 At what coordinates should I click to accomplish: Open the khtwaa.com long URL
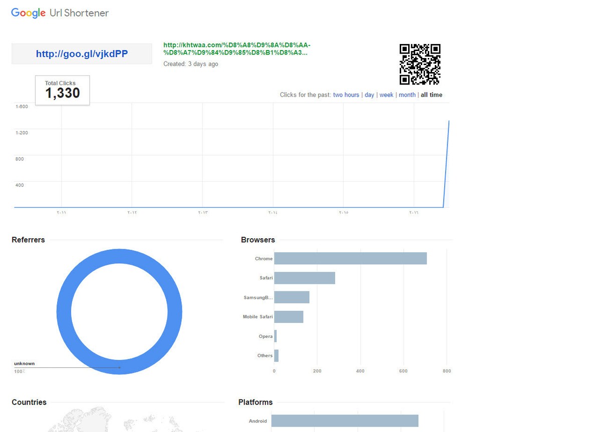[237, 49]
